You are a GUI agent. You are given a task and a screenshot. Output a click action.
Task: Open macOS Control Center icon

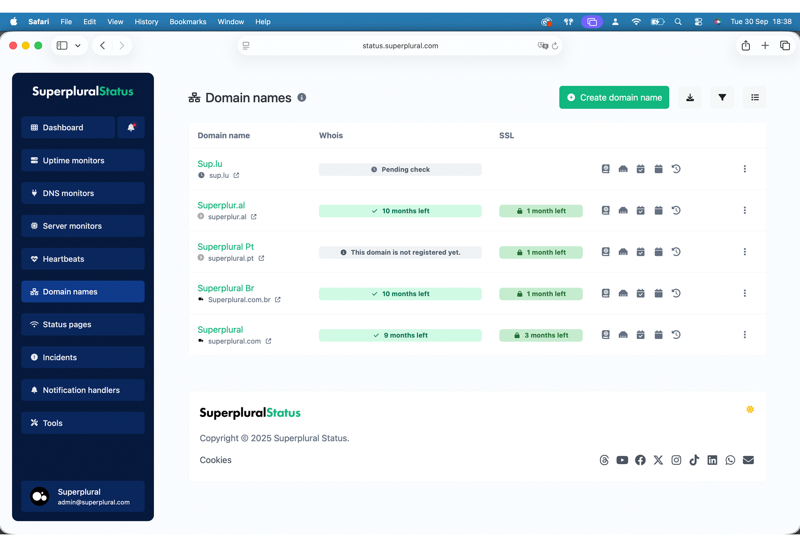click(x=698, y=22)
